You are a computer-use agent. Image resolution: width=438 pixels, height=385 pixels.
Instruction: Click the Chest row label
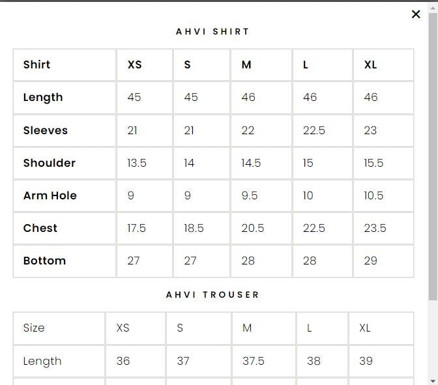point(40,228)
